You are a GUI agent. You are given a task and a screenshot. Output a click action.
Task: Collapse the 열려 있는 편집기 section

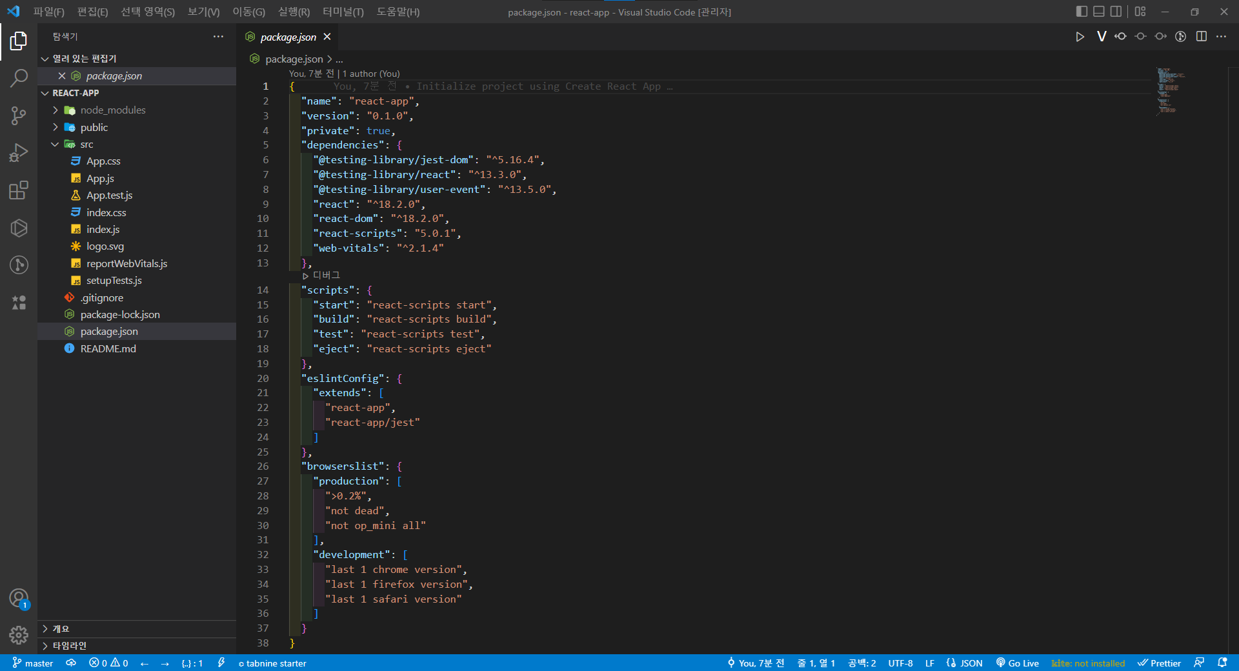(137, 59)
